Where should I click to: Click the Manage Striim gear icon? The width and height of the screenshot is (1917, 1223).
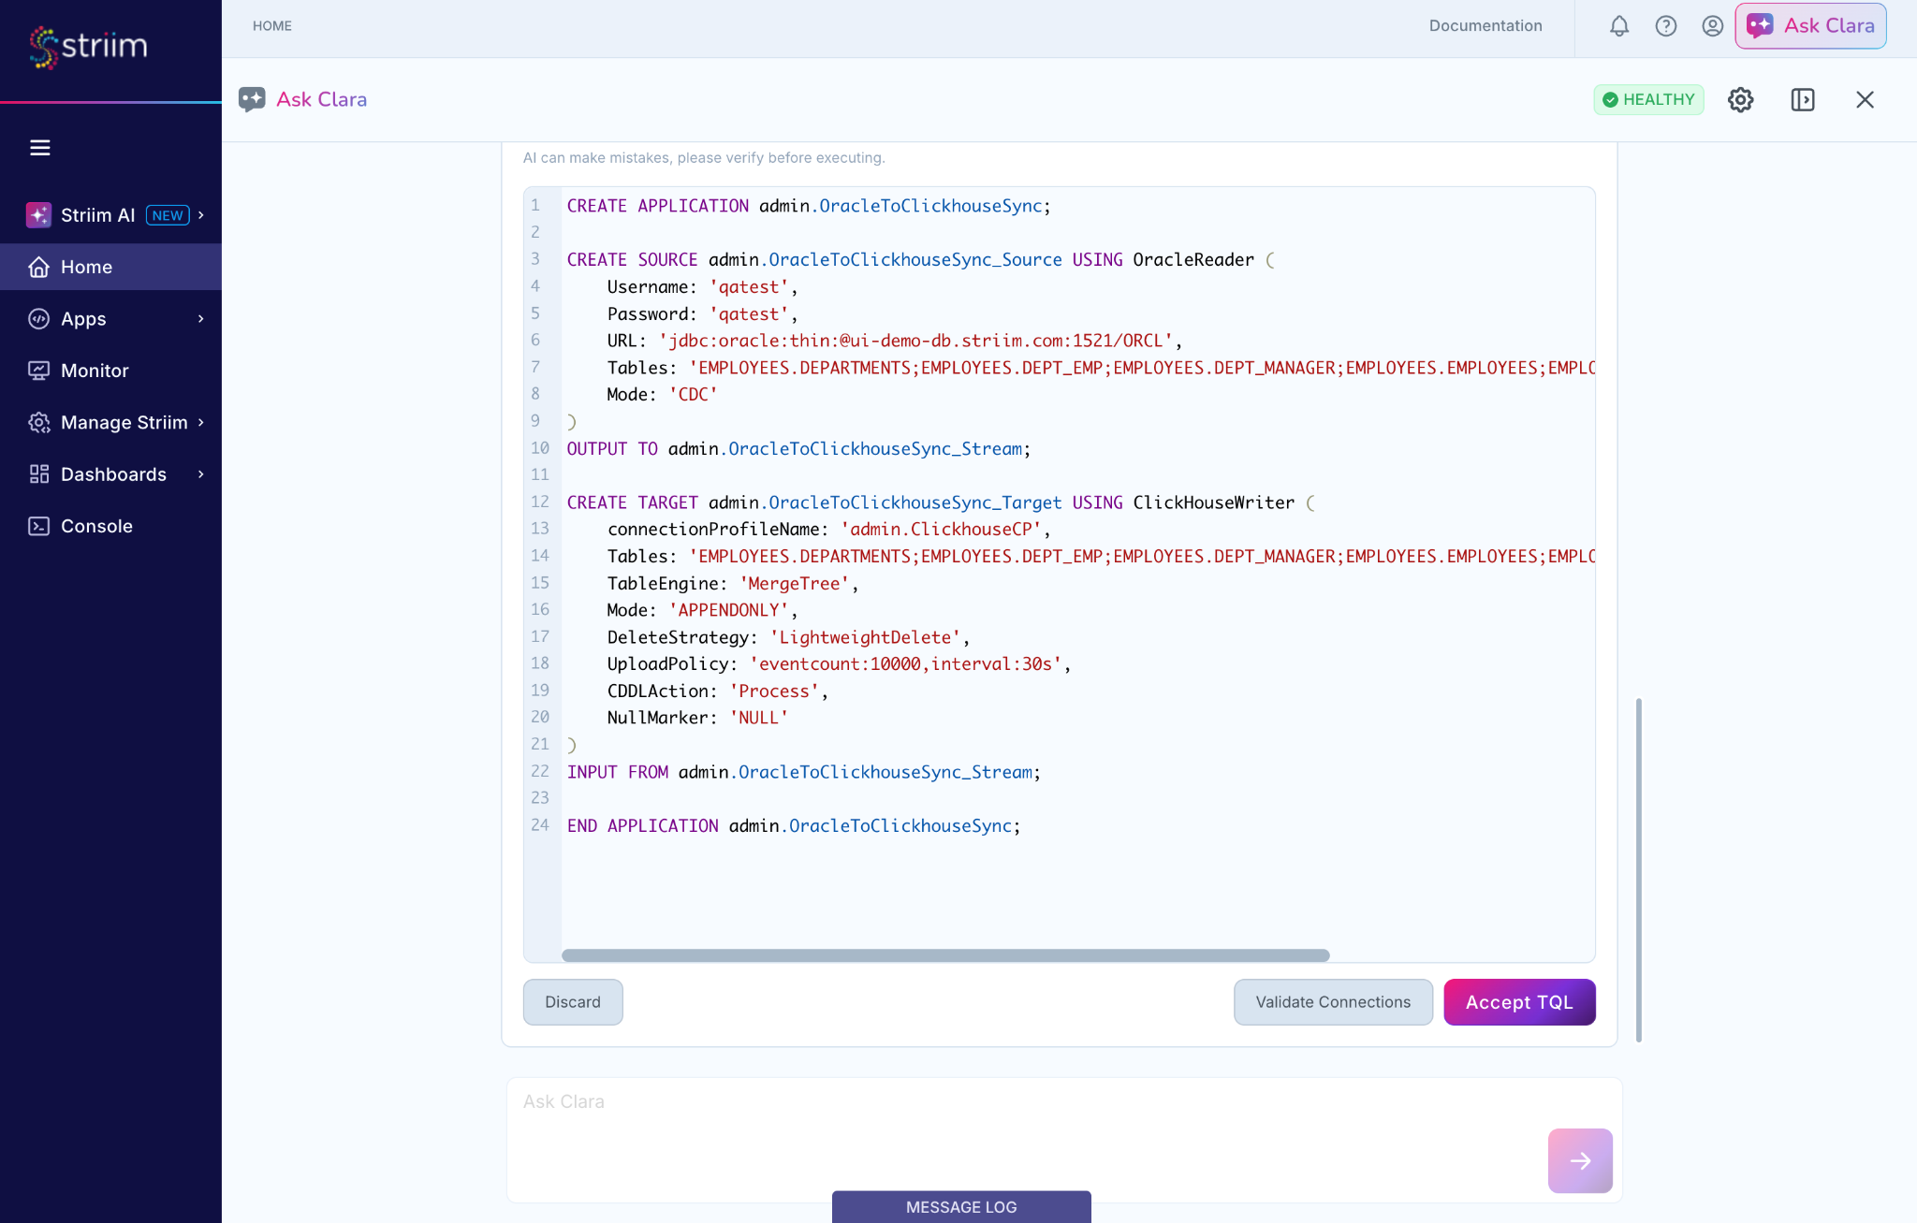[38, 422]
